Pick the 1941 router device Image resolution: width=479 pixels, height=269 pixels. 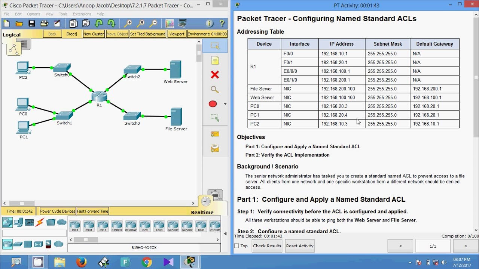(x=75, y=226)
